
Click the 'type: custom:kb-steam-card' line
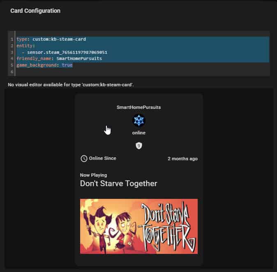pos(51,39)
